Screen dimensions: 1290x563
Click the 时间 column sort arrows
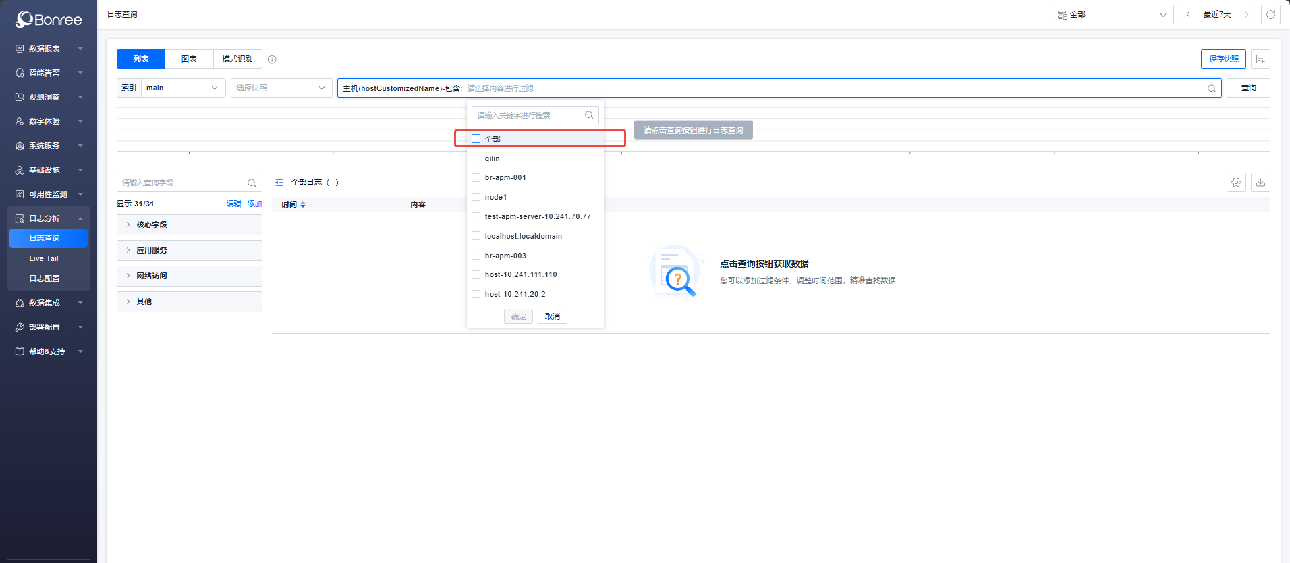[x=303, y=204]
